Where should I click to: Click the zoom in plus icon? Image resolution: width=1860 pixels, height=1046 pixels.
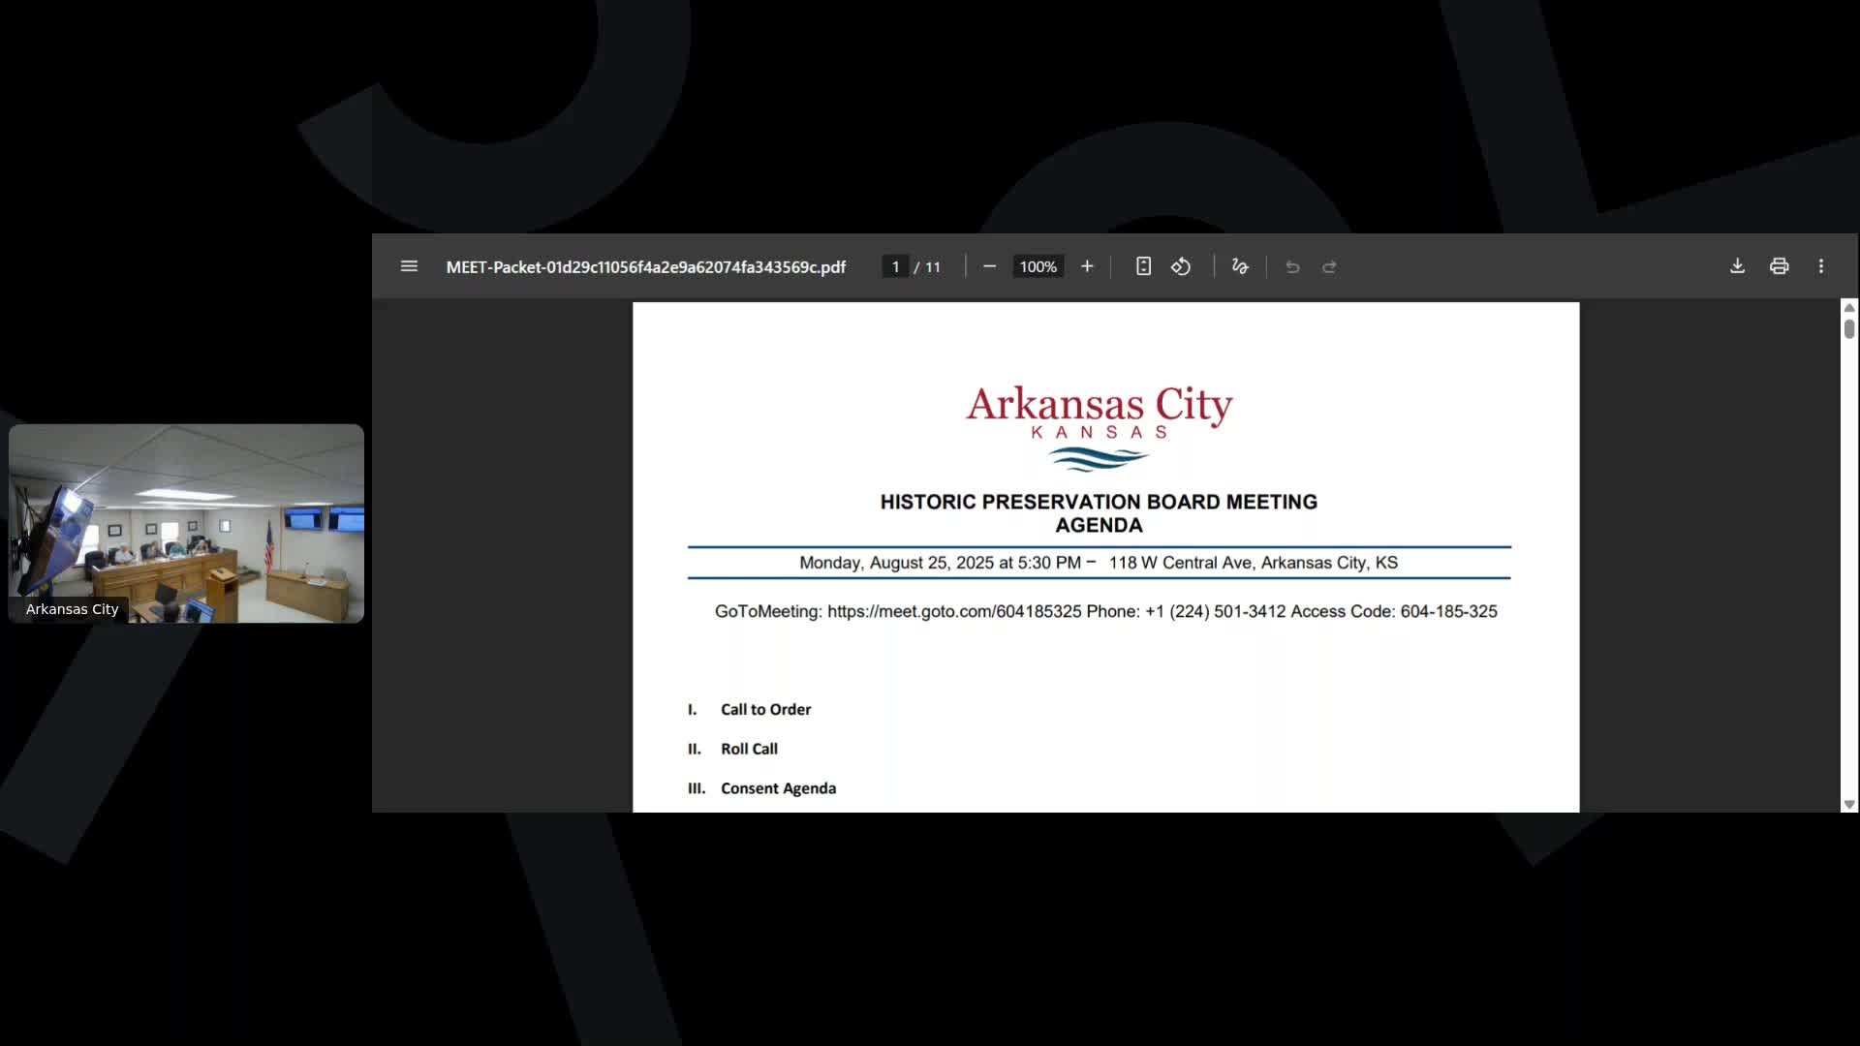point(1087,266)
